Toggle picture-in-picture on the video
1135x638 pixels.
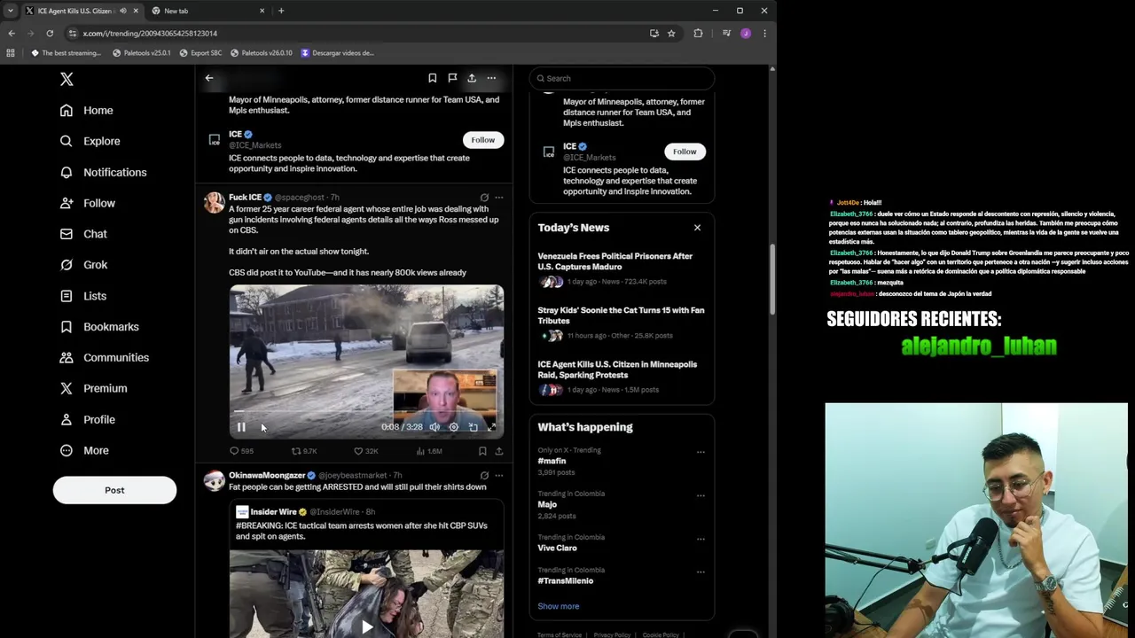[474, 427]
